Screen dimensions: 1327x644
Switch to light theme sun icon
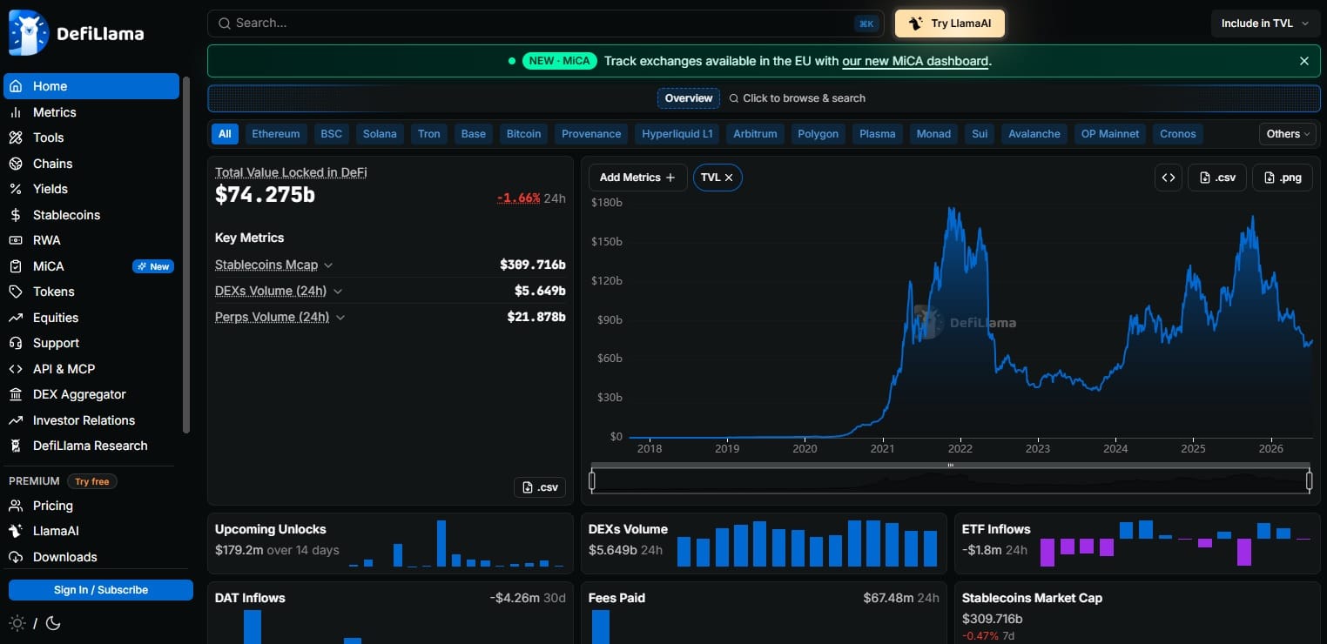(17, 623)
